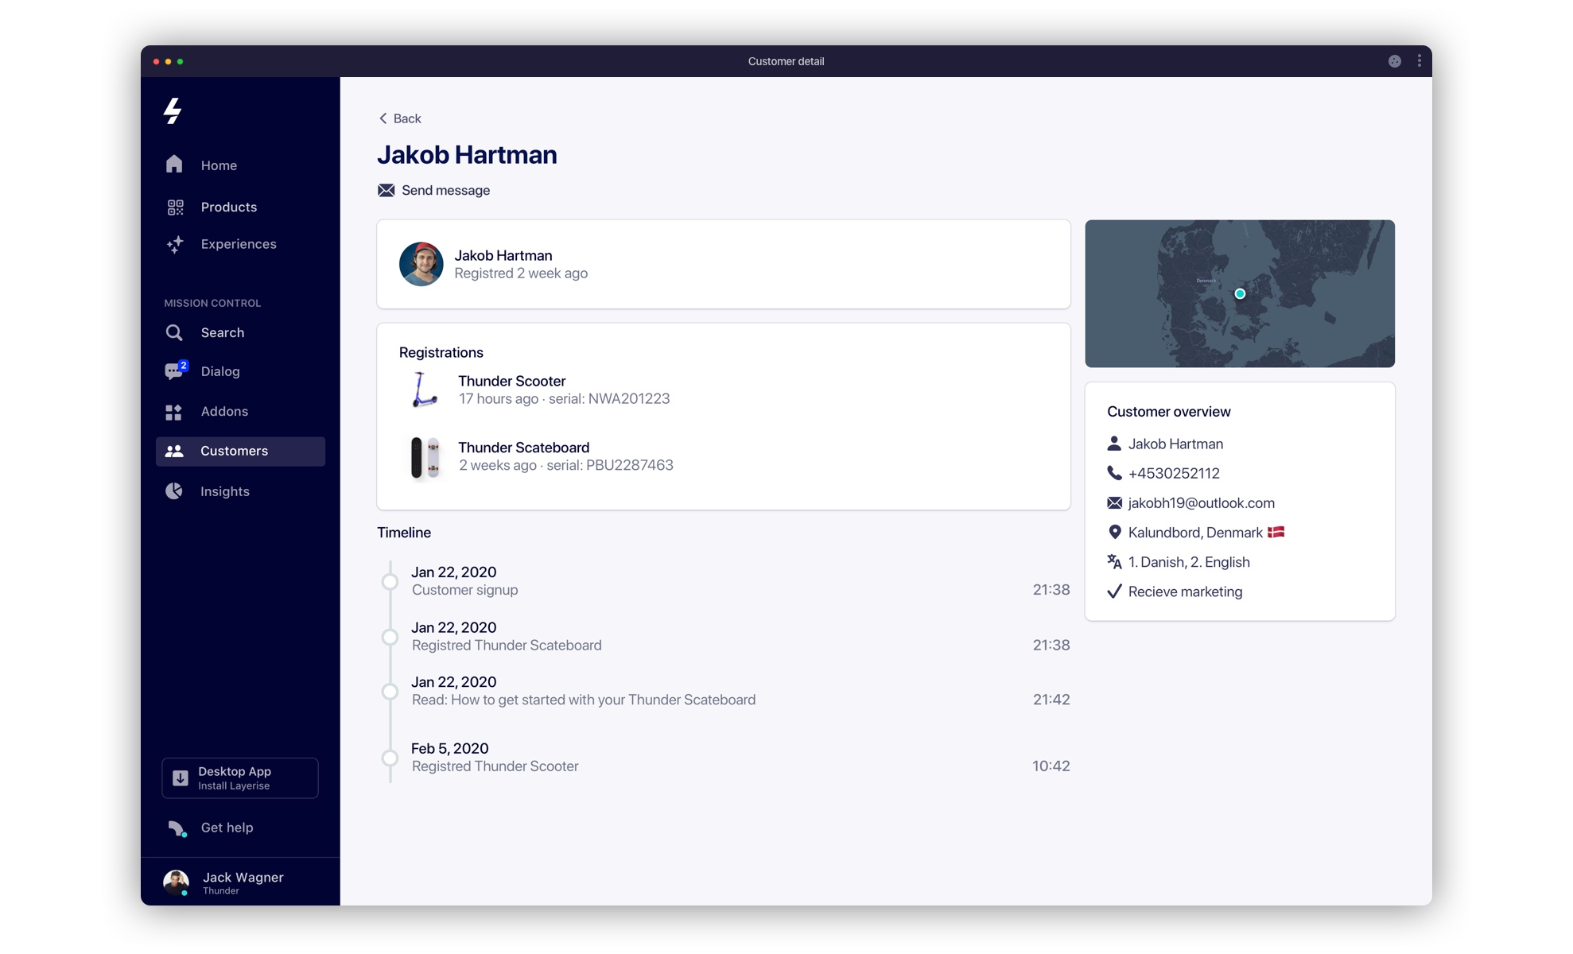Open Dialog chat icon with badge
This screenshot has height=954, width=1573.
(x=175, y=371)
